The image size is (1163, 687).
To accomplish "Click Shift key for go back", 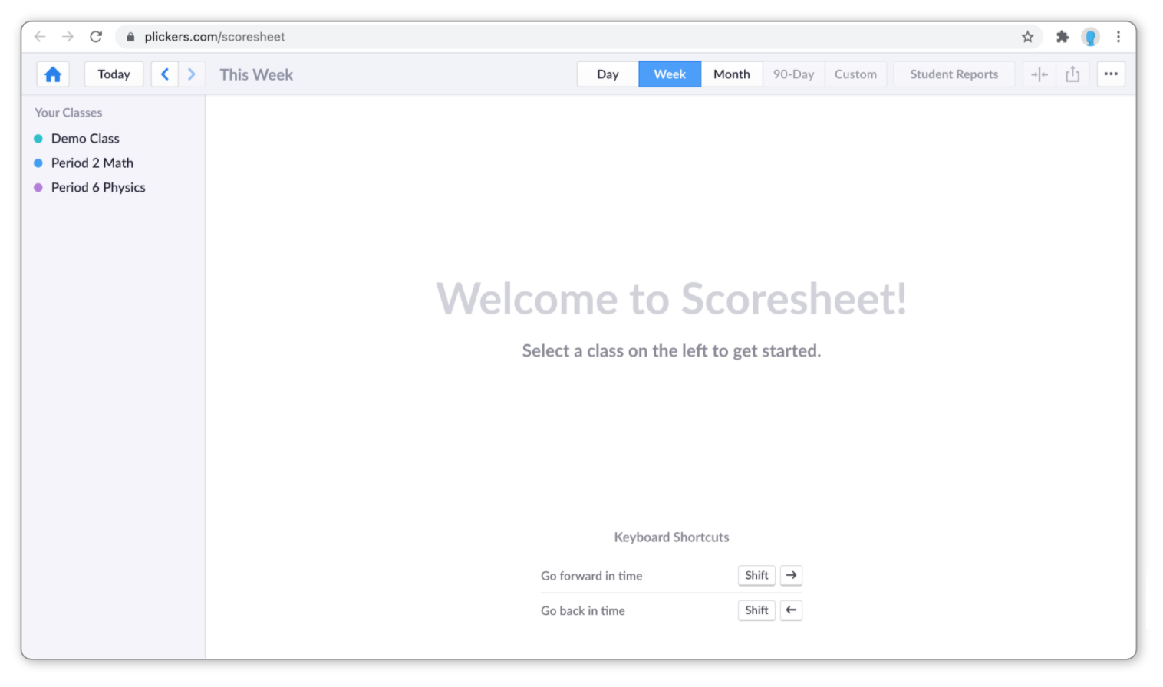I will (756, 610).
